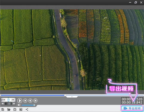Click the new project file icon

[x=3, y=109]
